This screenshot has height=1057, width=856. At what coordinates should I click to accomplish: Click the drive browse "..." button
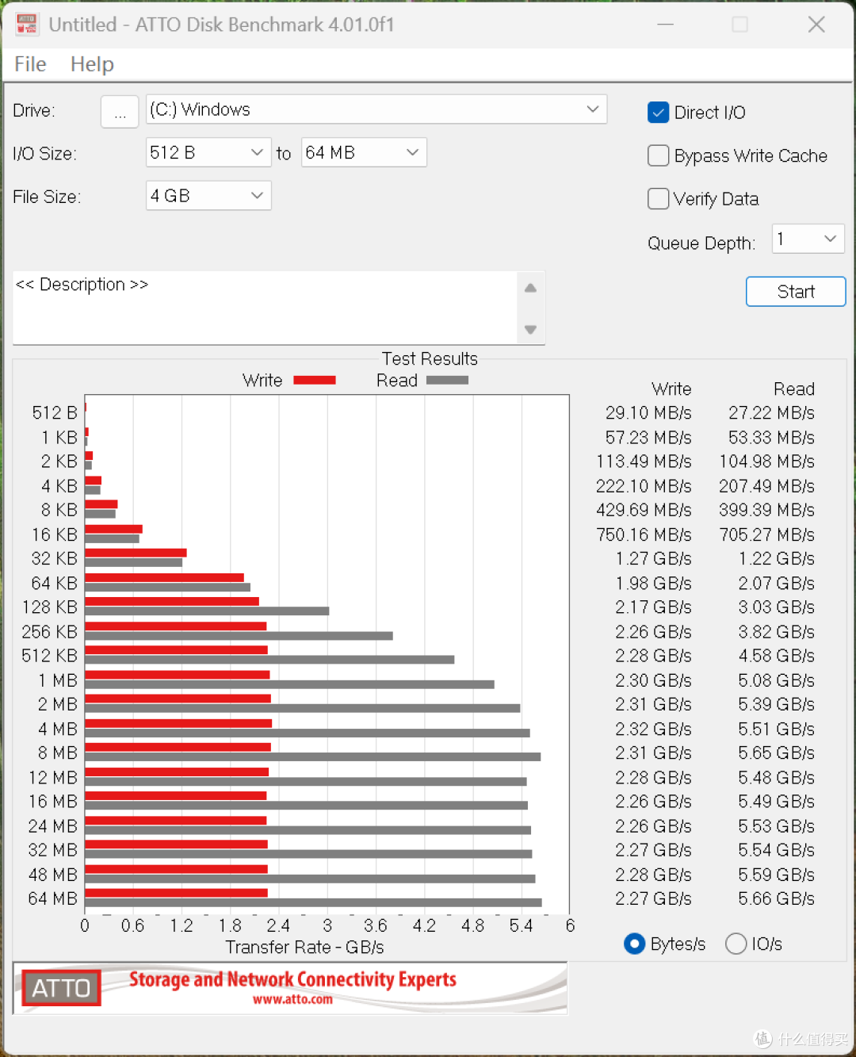click(120, 111)
